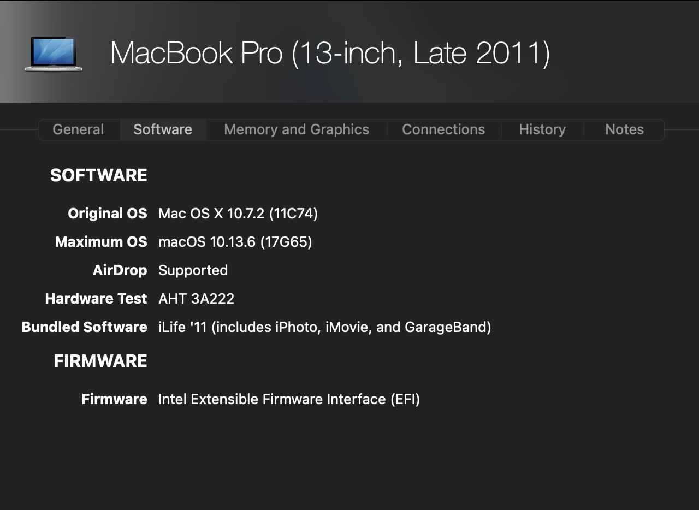Screen dimensions: 699x510
Task: Click the iLife '11 bundled software text
Action: click(324, 327)
